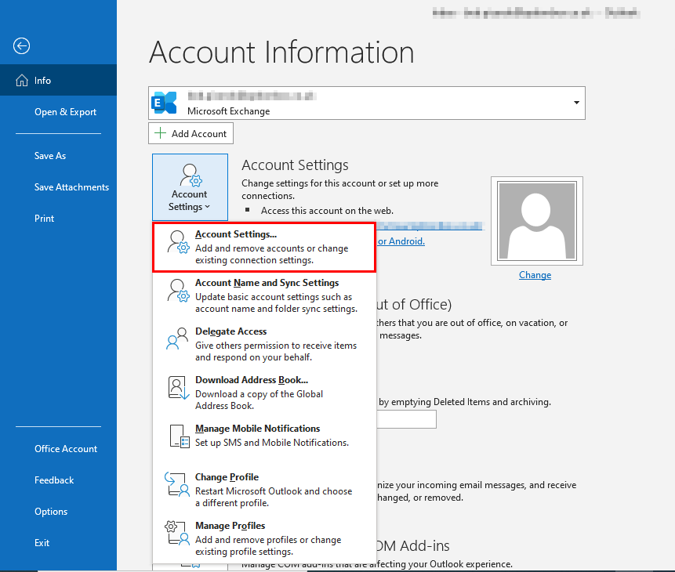Click the person-gear icon on Account Settings button
675x572 pixels.
click(x=191, y=176)
